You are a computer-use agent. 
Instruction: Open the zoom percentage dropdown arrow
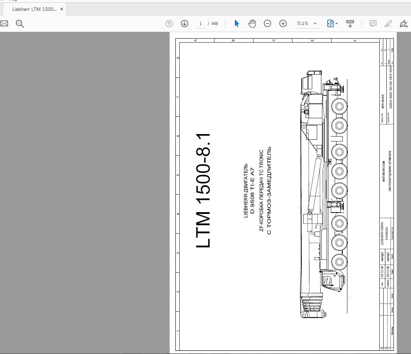[315, 24]
